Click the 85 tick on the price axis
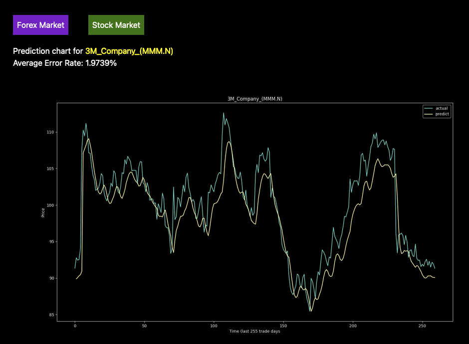Screen dimensions: 469x344 (x=50, y=315)
